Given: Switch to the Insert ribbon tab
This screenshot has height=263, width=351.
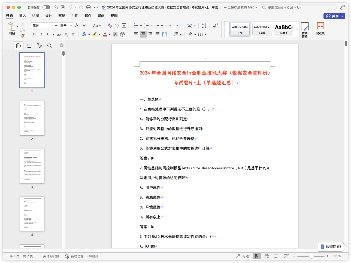Looking at the screenshot, I should pyautogui.click(x=23, y=16).
